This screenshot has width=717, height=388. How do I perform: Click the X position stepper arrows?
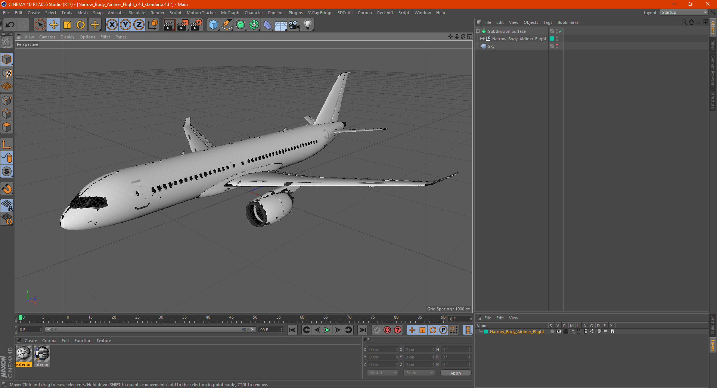[x=397, y=350]
